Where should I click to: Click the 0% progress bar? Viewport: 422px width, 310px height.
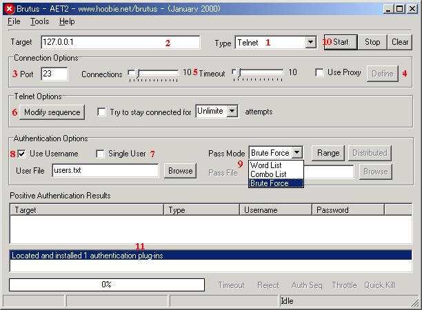107,285
